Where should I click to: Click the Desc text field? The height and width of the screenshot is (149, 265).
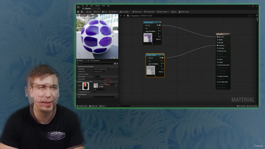(x=104, y=97)
